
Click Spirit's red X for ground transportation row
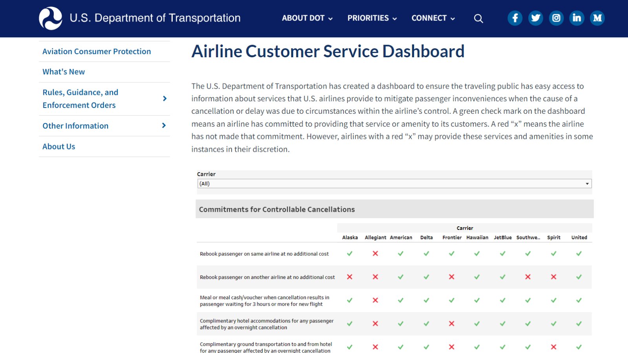[x=553, y=347]
